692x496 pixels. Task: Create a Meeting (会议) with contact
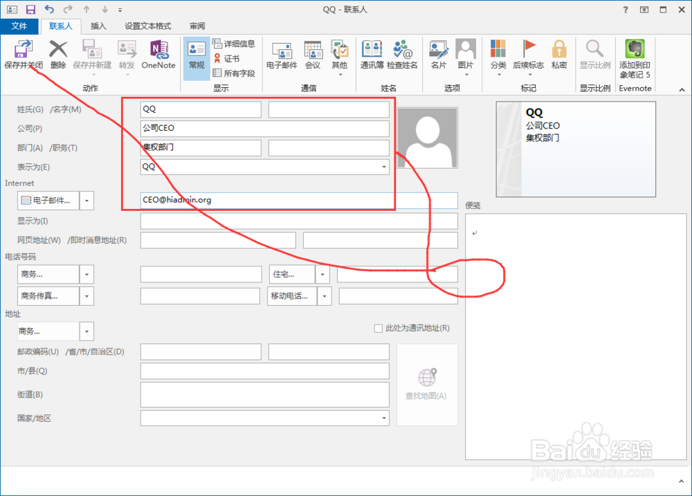313,54
